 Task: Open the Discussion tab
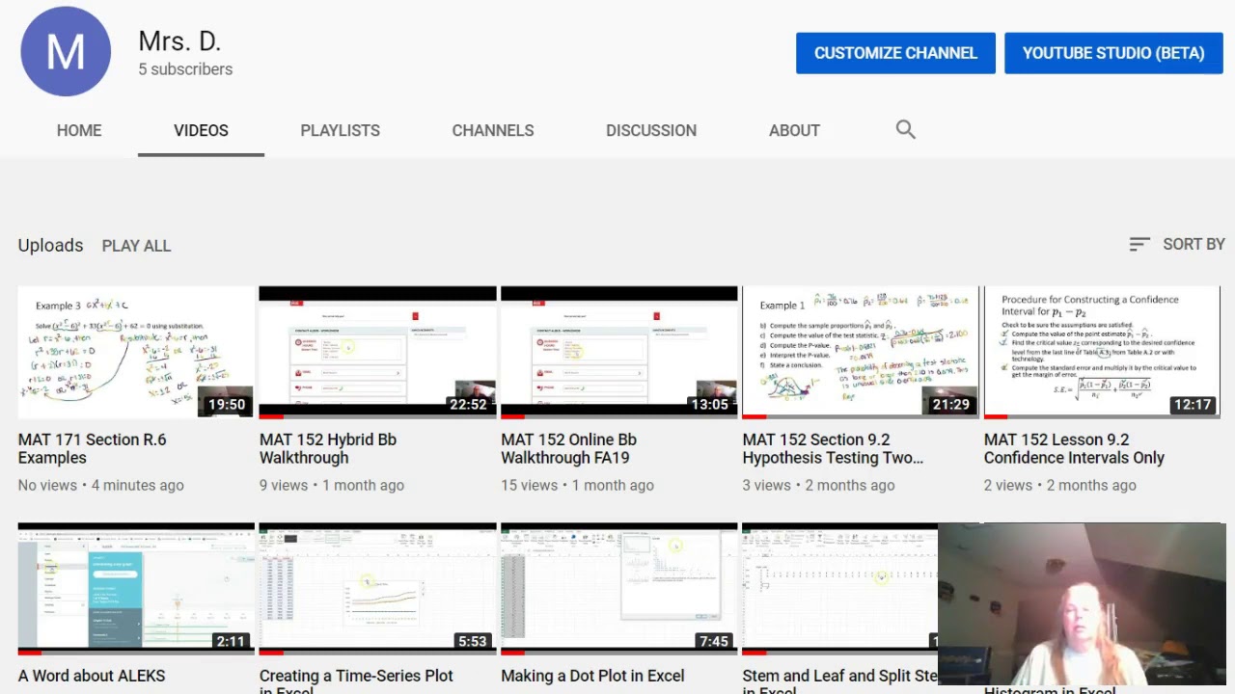651,130
